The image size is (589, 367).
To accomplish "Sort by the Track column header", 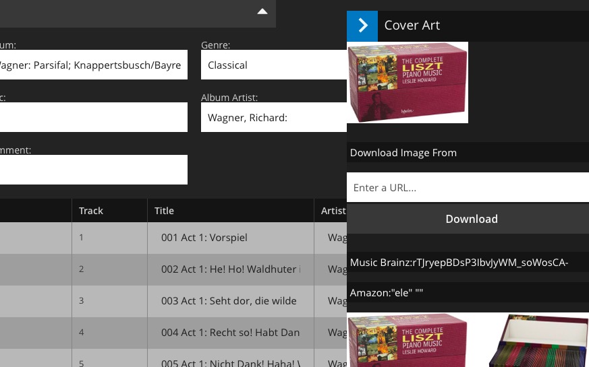I will (x=109, y=211).
